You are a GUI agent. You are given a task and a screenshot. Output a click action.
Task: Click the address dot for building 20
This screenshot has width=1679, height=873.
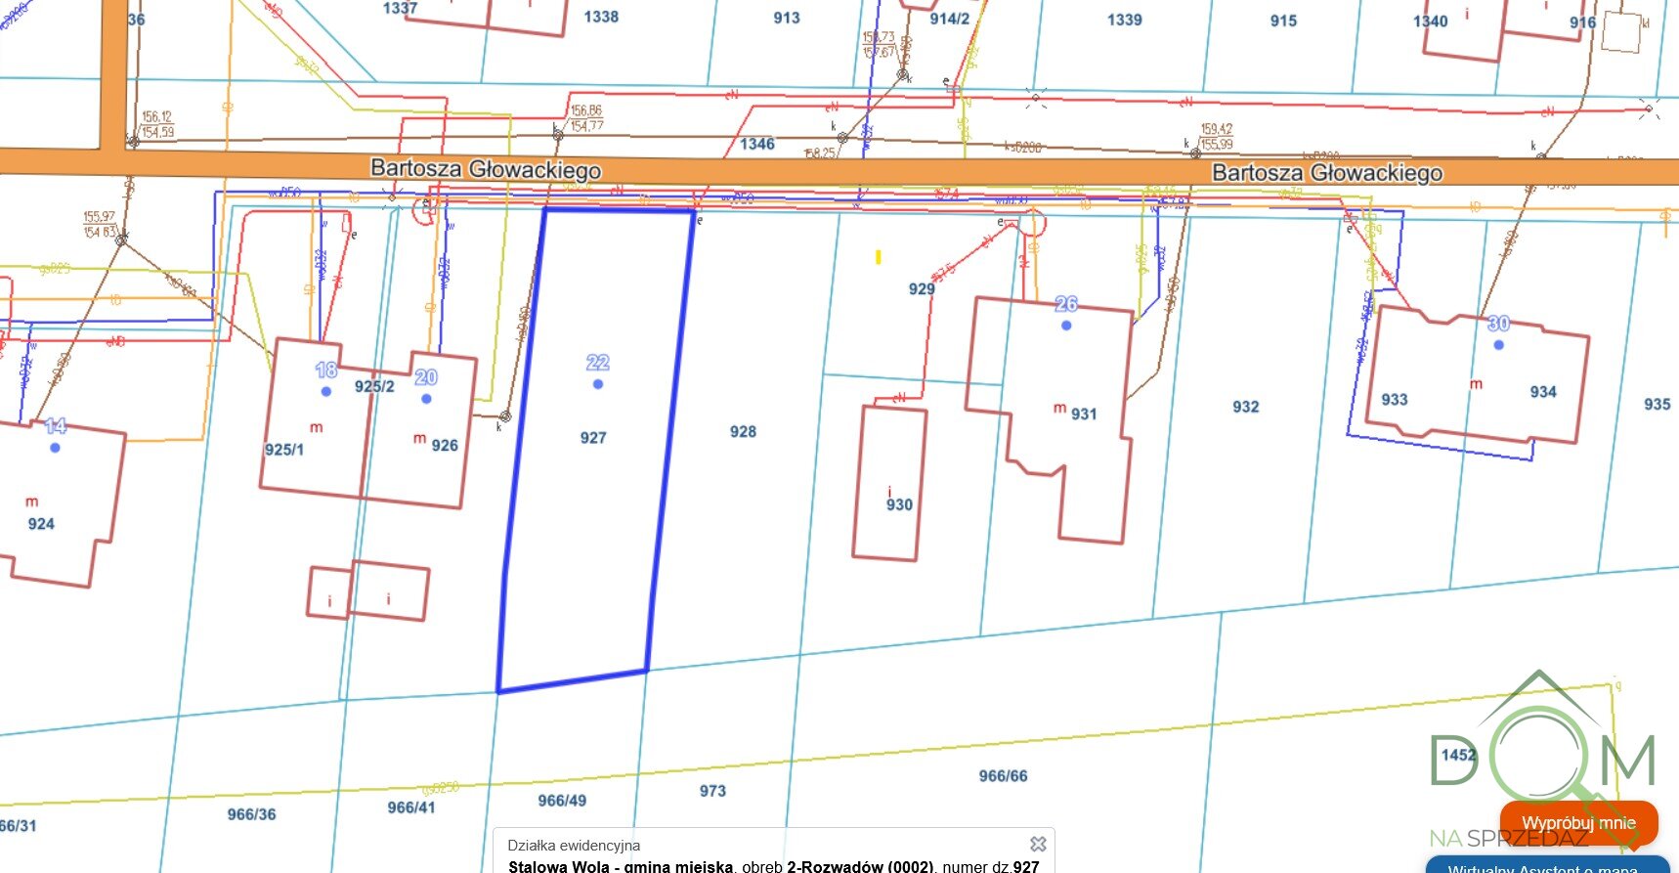click(426, 399)
